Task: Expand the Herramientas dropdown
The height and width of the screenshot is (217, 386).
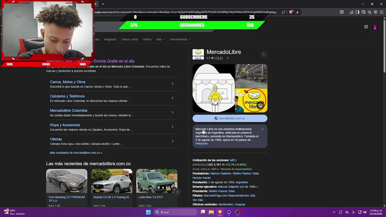Action: [x=180, y=39]
